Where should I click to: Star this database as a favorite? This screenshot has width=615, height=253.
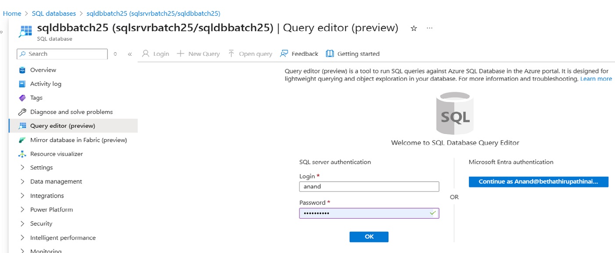coord(413,28)
